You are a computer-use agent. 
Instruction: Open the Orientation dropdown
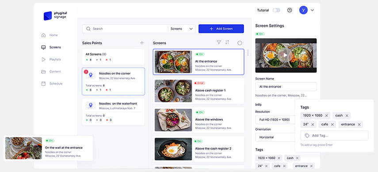(x=275, y=137)
